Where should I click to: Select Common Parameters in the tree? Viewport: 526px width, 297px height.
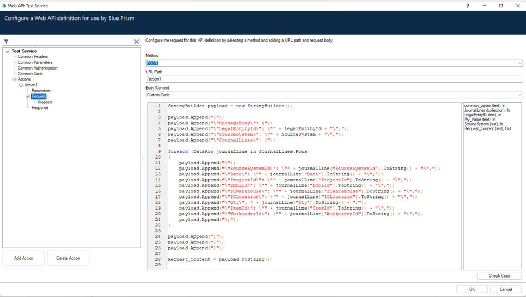(35, 62)
